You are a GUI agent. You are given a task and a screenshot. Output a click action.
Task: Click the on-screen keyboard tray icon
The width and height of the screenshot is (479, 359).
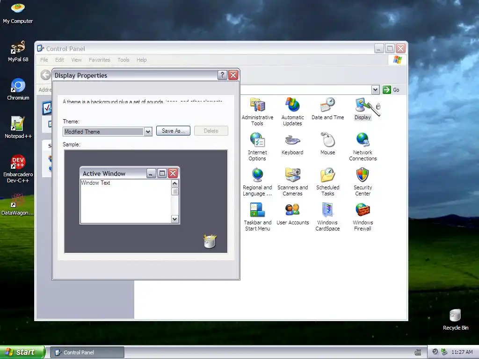[418, 352]
